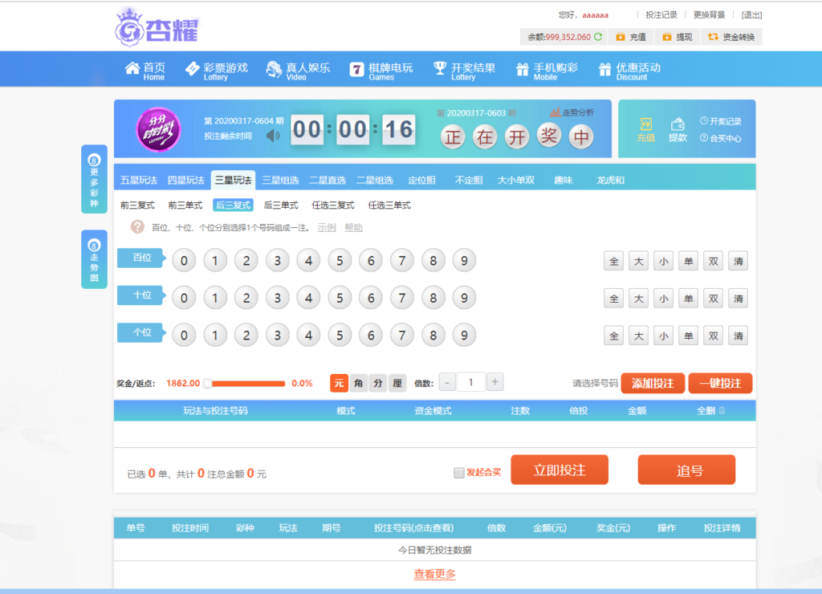Select the 前三复式 sub-tab
Screen dimensions: 822x594
click(137, 205)
